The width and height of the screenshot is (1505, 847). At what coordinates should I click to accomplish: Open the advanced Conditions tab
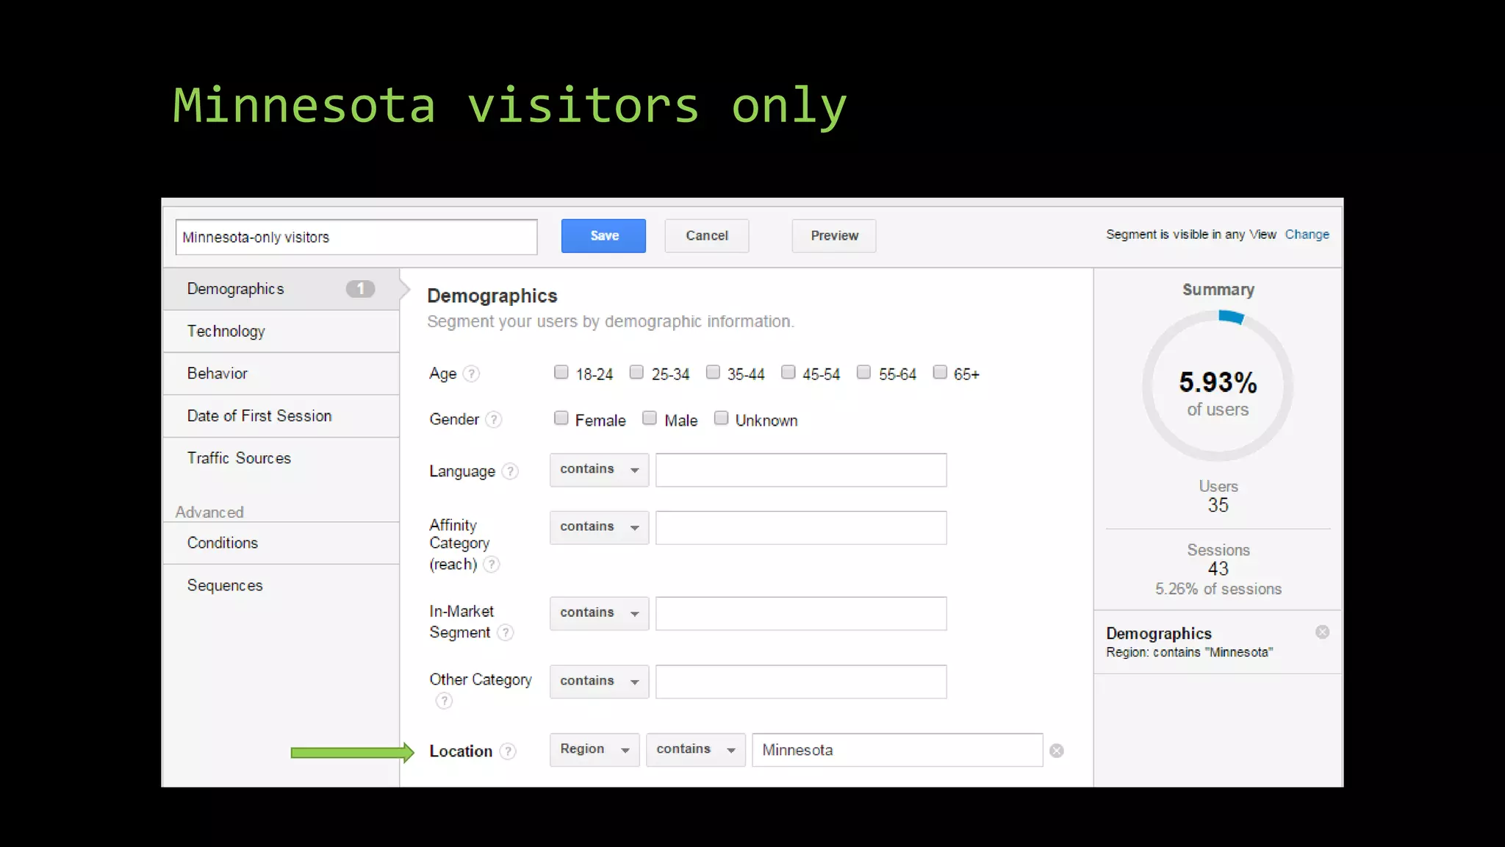281,543
